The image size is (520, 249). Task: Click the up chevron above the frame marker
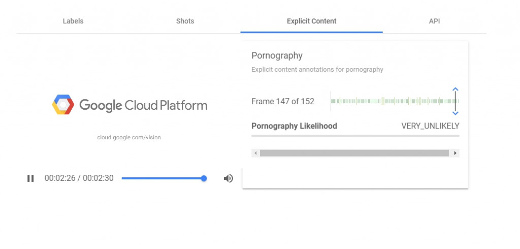click(x=456, y=90)
